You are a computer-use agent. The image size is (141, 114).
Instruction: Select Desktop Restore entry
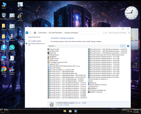point(53,55)
